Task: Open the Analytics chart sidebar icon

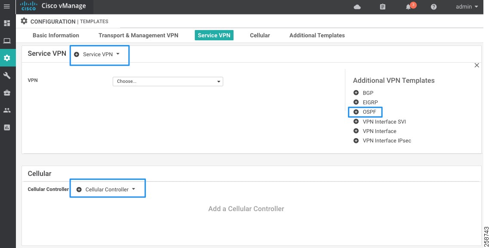Action: pos(7,127)
